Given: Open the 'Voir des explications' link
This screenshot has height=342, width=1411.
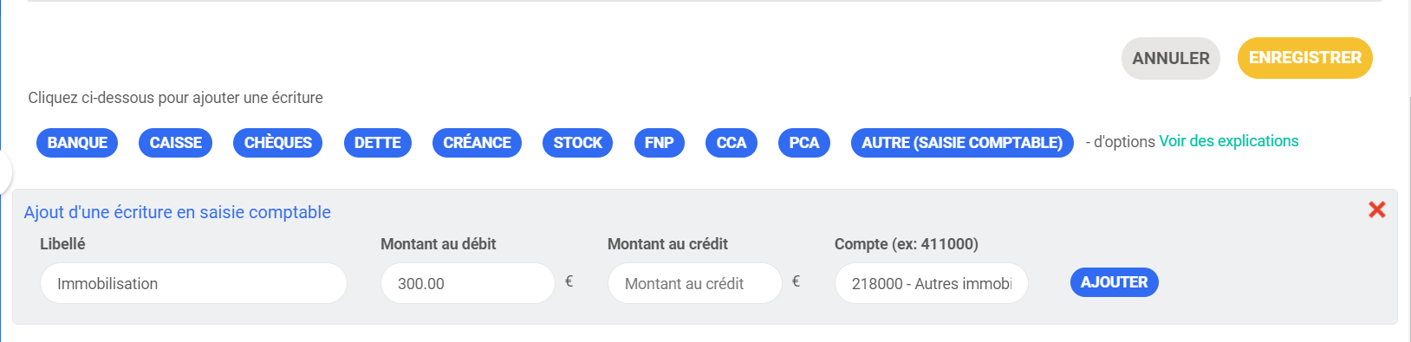Looking at the screenshot, I should (1229, 141).
